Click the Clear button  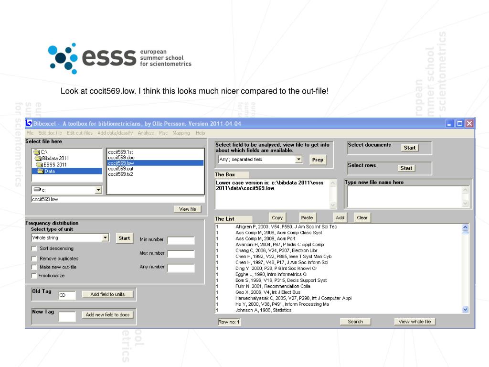point(362,217)
